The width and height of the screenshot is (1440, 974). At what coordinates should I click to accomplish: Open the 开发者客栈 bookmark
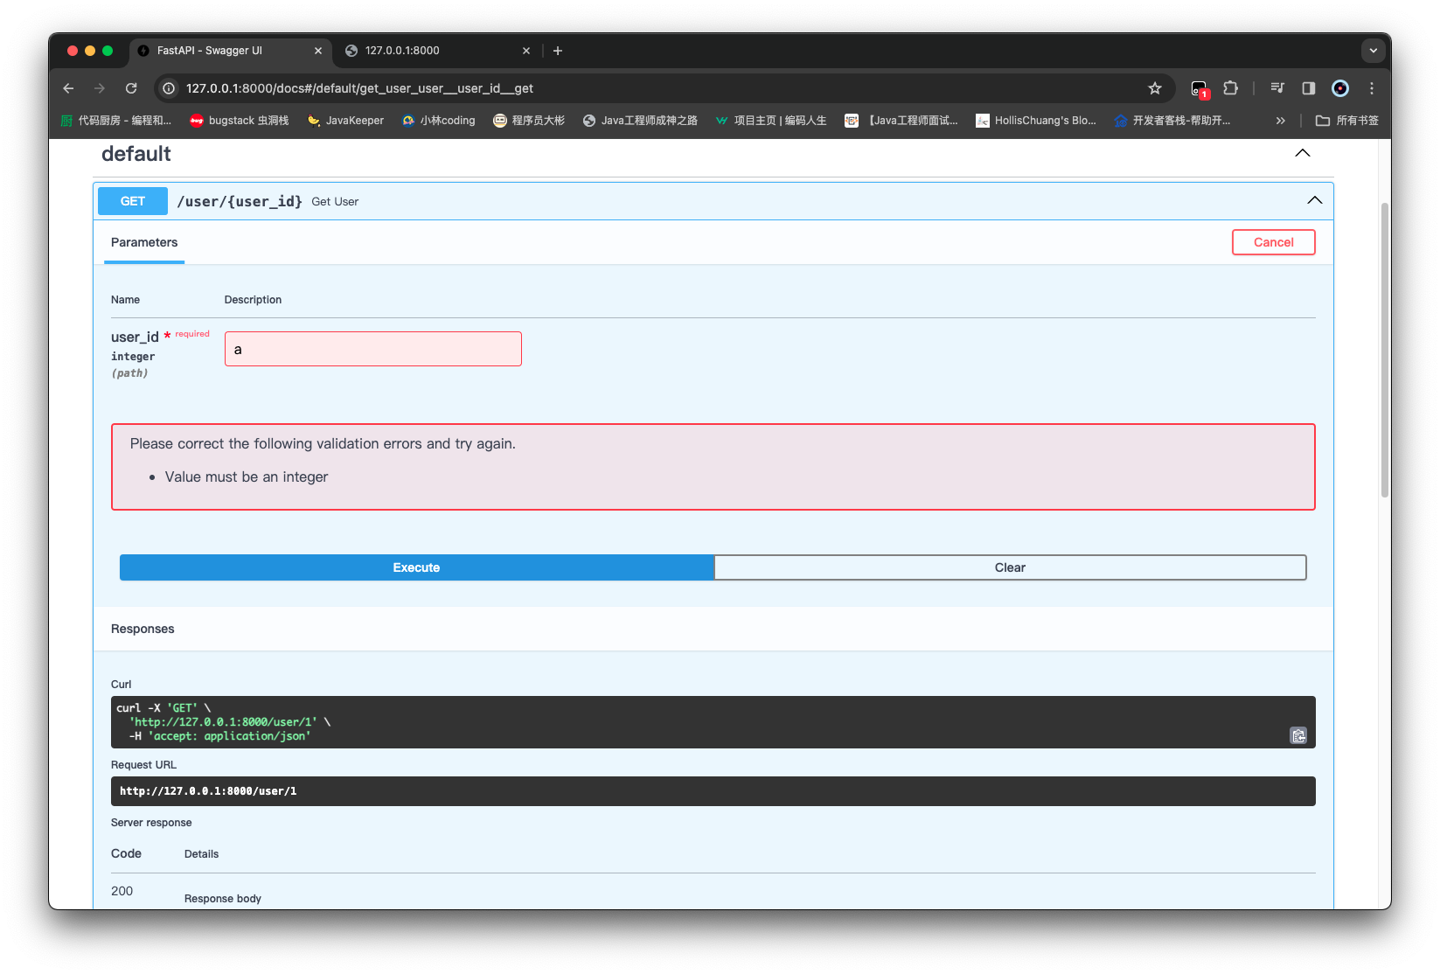pyautogui.click(x=1172, y=121)
